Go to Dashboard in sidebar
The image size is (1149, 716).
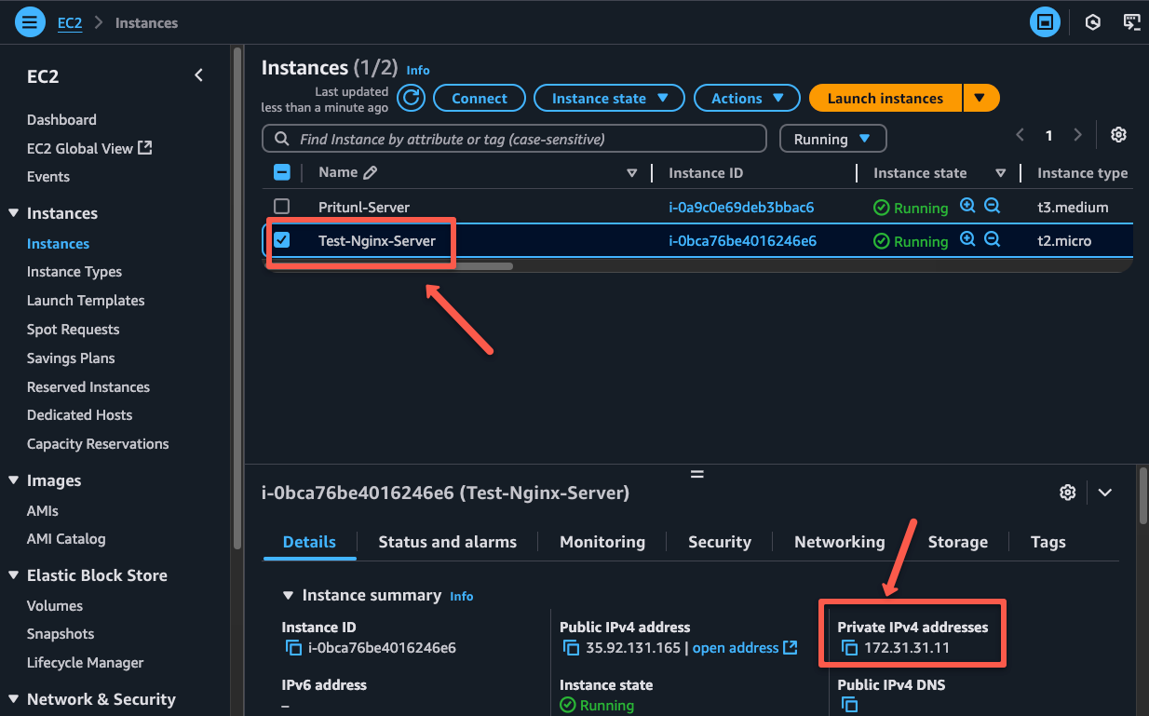pyautogui.click(x=61, y=119)
